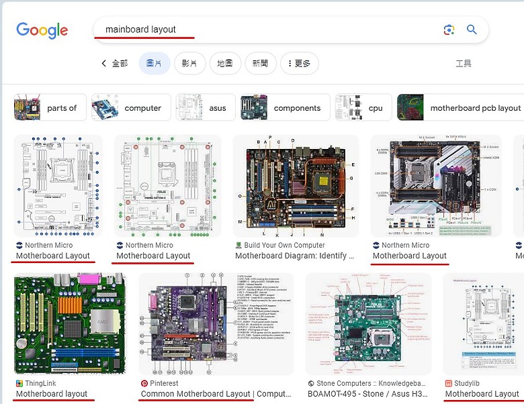
Task: Filter by 'cpu' chip
Action: (x=363, y=107)
